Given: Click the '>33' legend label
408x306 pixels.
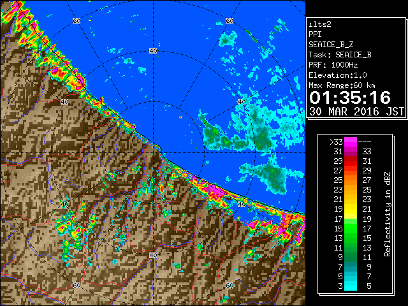Looking at the screenshot, I should (336, 142).
